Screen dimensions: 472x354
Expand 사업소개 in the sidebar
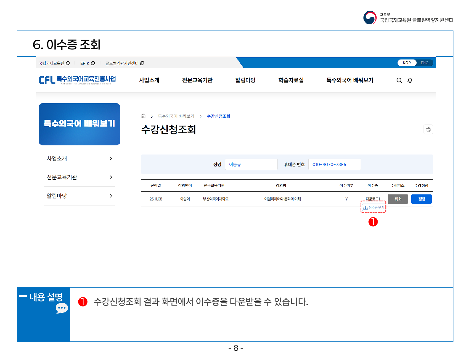(111, 159)
